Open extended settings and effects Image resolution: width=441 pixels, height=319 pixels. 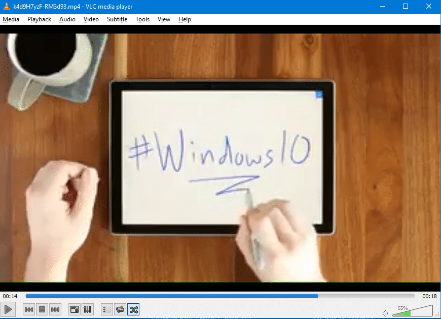pyautogui.click(x=88, y=309)
